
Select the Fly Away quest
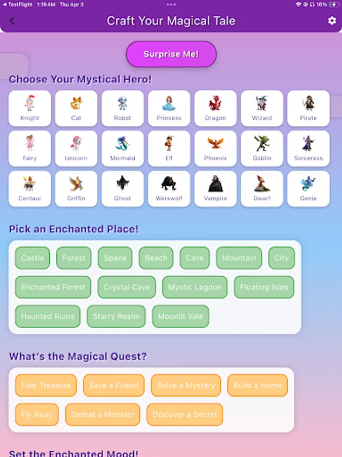[x=36, y=414]
